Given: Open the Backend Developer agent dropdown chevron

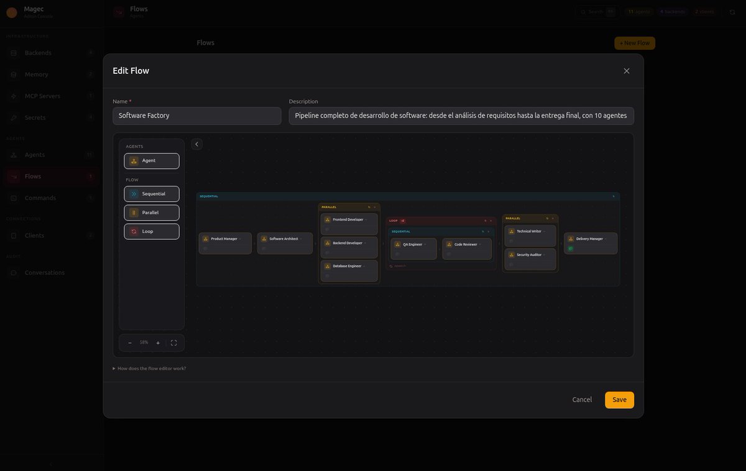Looking at the screenshot, I should pos(365,243).
